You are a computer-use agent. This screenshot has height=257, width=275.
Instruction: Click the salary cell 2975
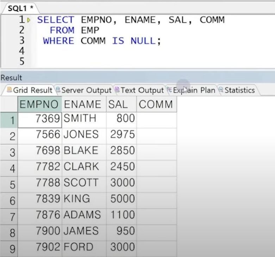tap(121, 136)
